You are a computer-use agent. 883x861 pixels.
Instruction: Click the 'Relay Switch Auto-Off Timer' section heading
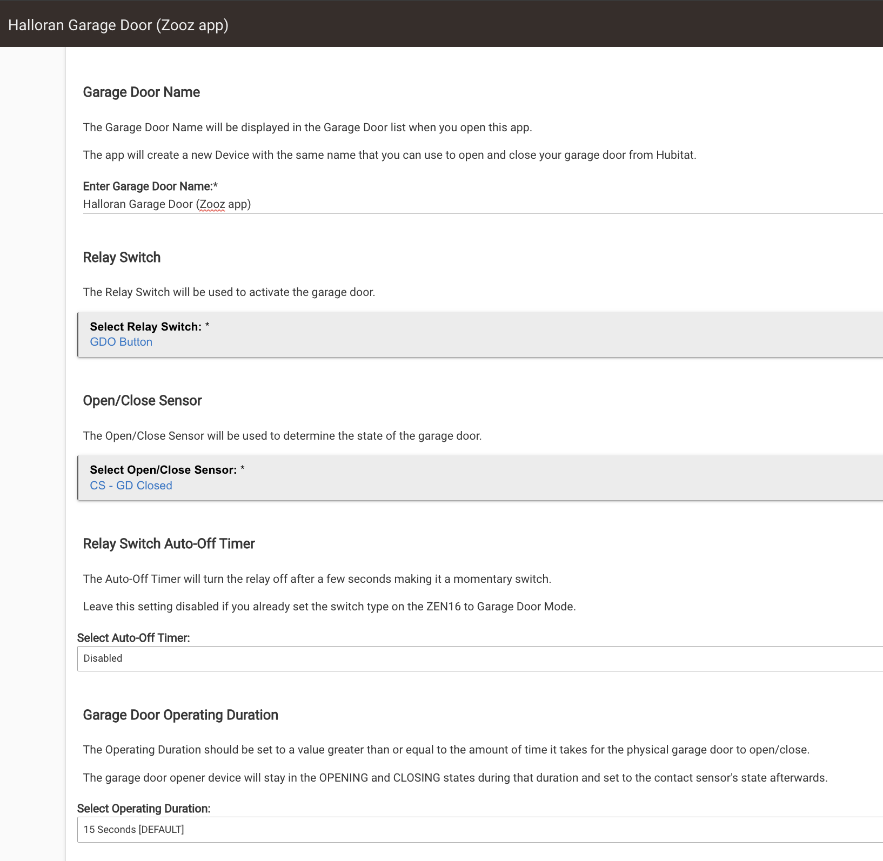[169, 544]
